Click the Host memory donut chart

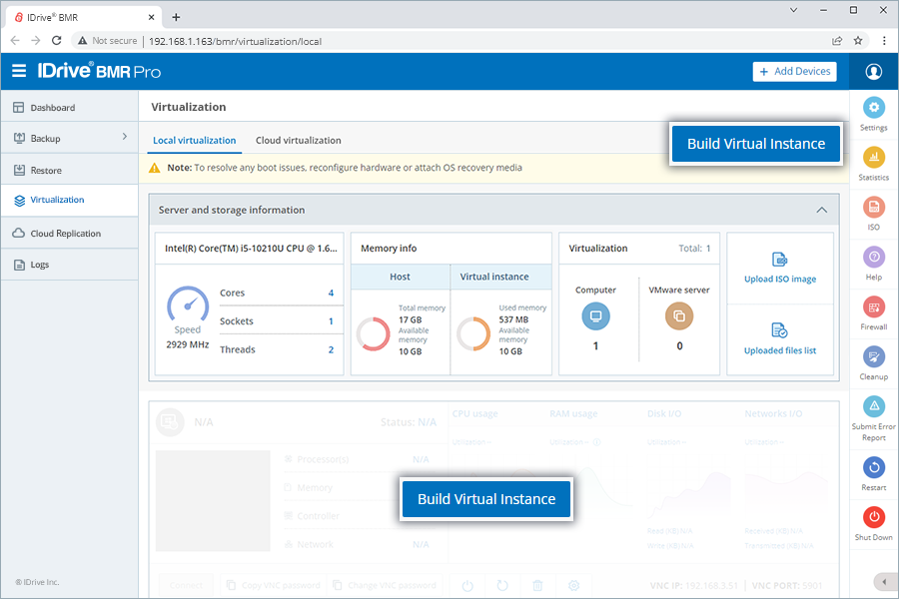pyautogui.click(x=374, y=333)
